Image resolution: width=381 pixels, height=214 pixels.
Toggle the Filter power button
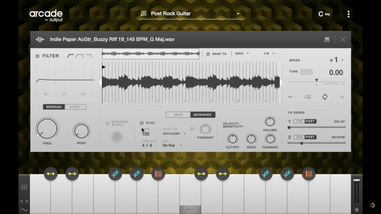[x=38, y=56]
